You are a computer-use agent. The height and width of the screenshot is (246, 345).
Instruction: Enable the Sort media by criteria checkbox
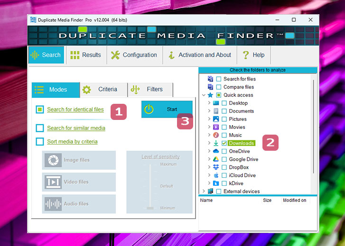click(x=40, y=142)
